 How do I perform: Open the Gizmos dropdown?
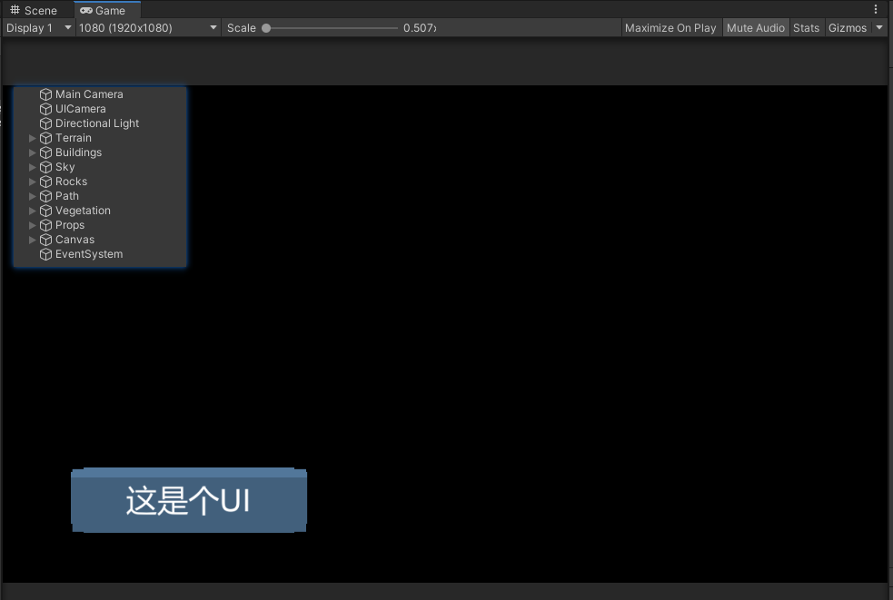pyautogui.click(x=852, y=27)
